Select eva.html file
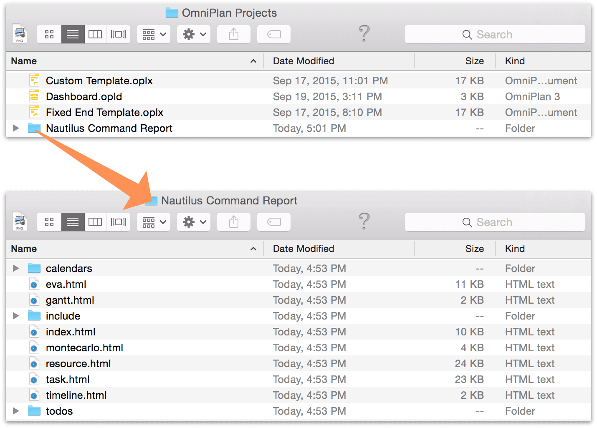597x428 pixels. pos(66,284)
